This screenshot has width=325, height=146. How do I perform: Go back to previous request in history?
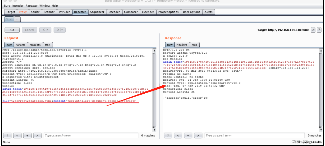click(x=44, y=30)
